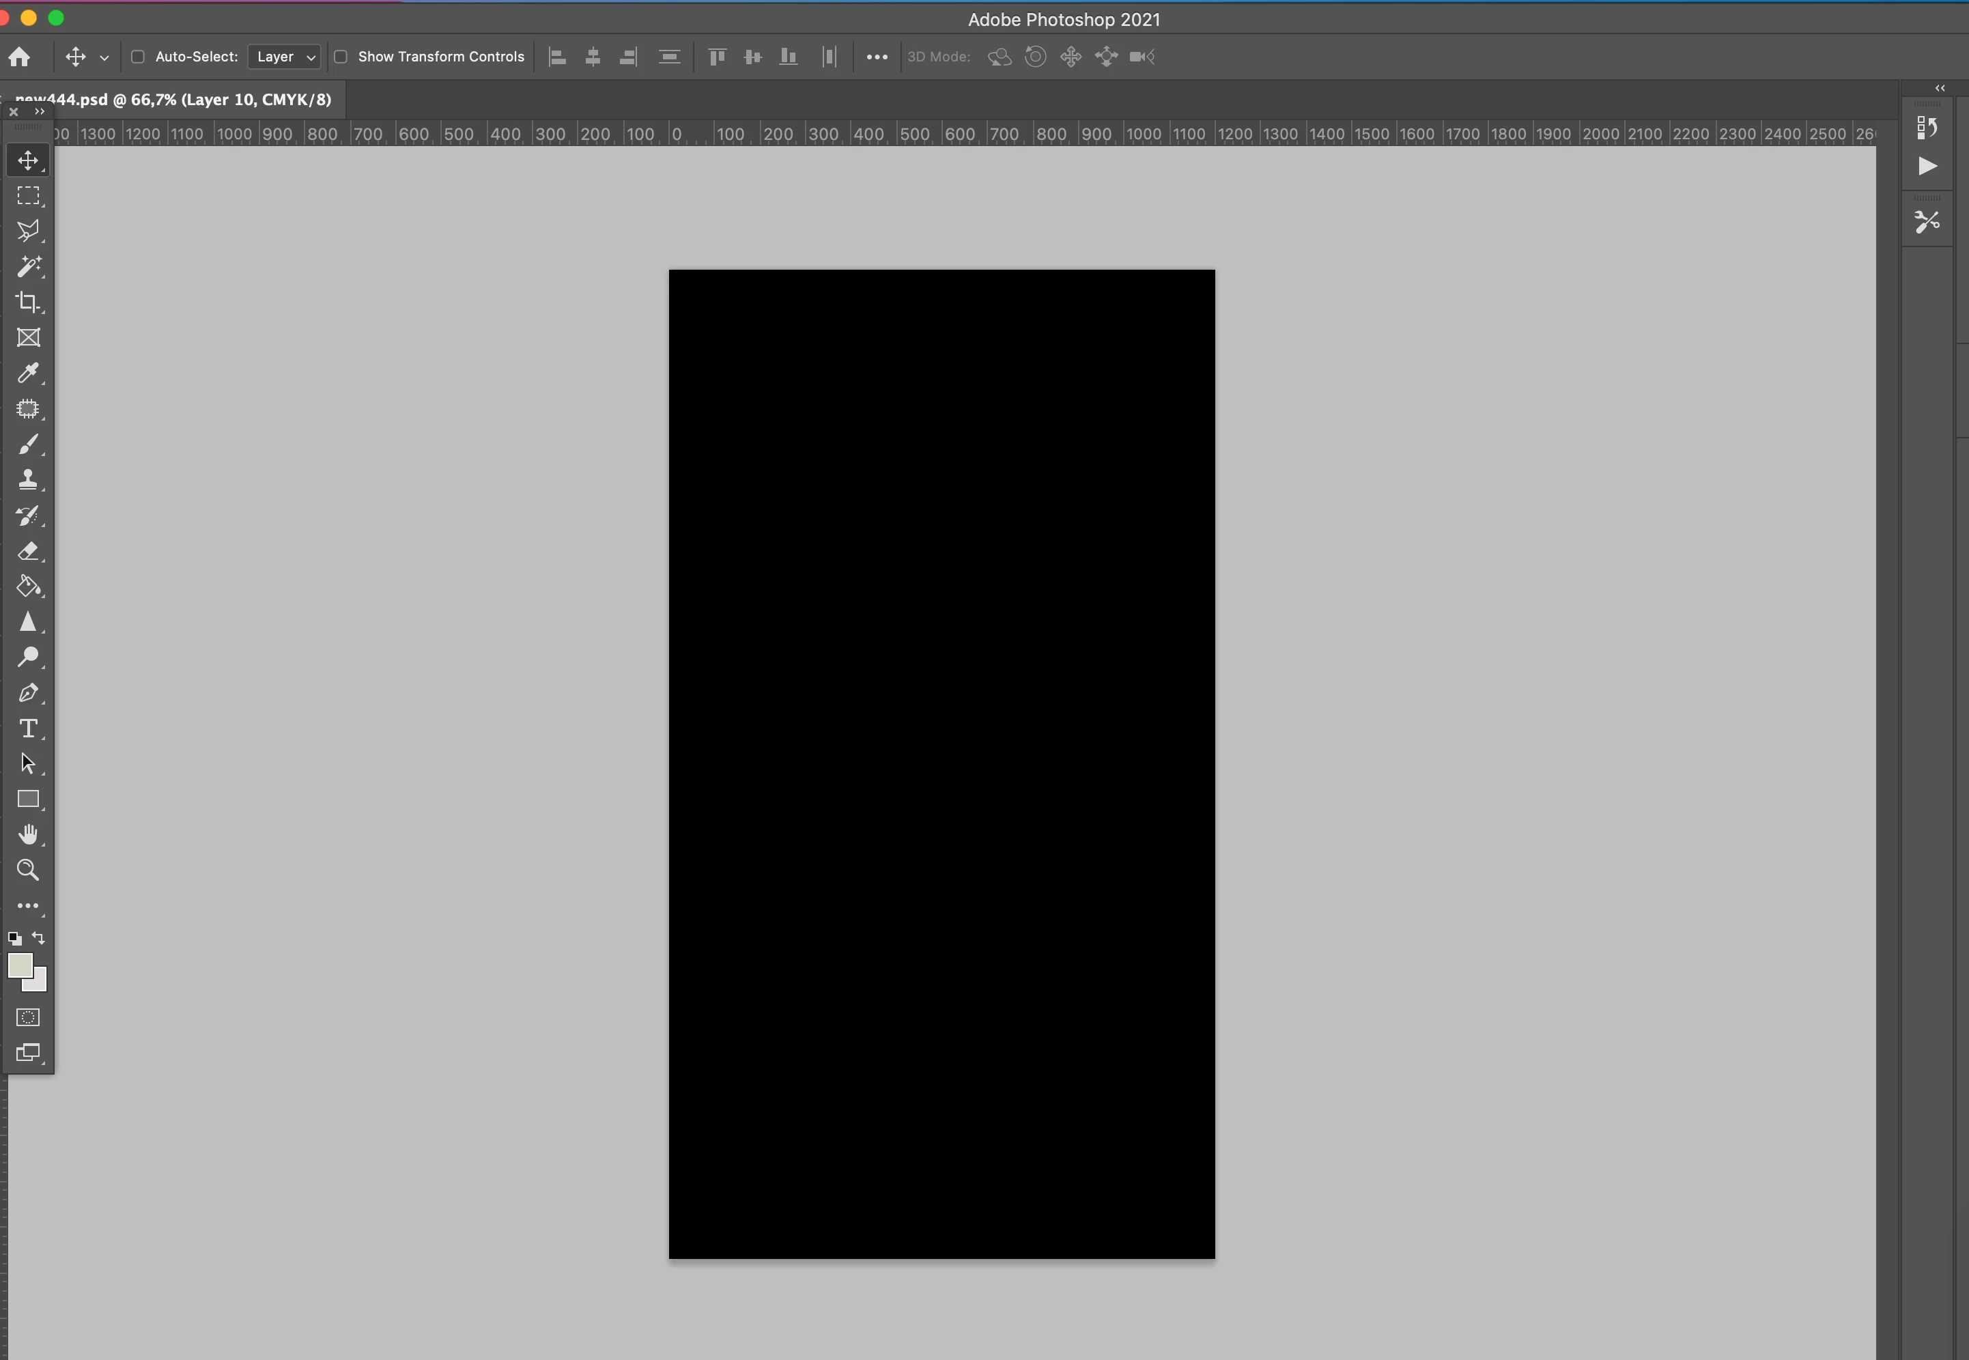This screenshot has height=1360, width=1969.
Task: Toggle Show Transform Controls checkbox
Action: pos(341,57)
